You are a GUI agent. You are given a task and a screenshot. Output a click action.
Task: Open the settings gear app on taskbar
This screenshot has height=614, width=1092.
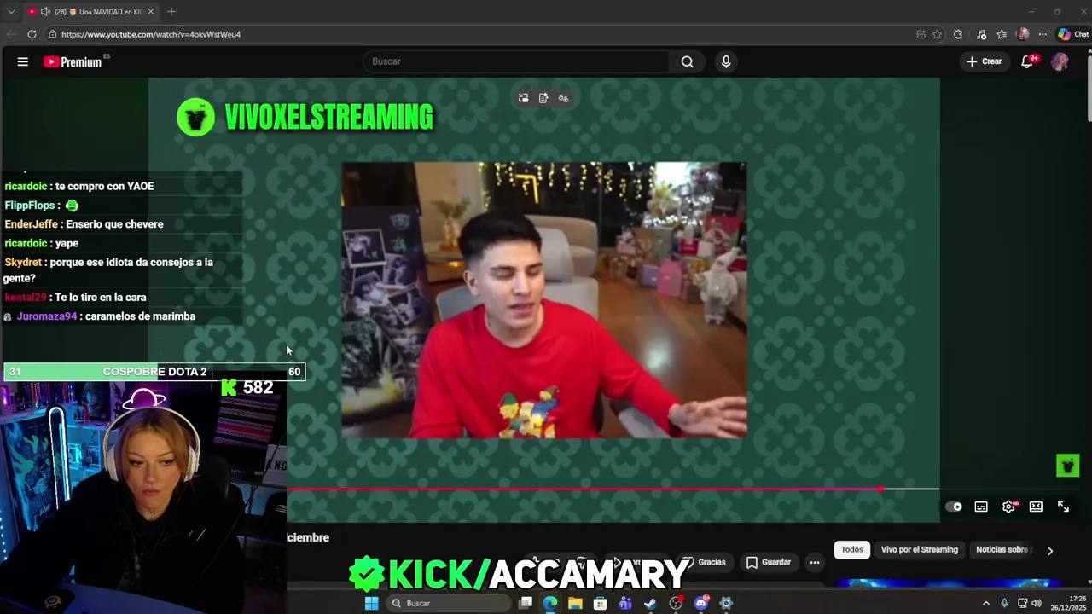click(x=726, y=603)
